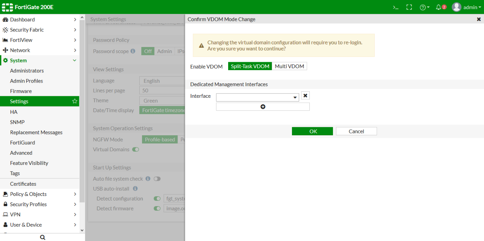
Task: Toggle the Virtual Domains switch
Action: pos(136,149)
